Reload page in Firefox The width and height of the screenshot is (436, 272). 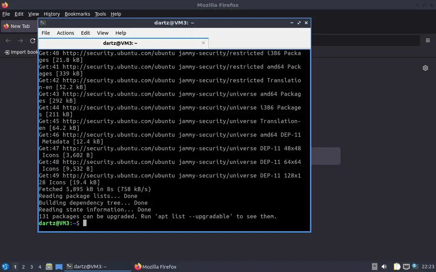pyautogui.click(x=33, y=41)
